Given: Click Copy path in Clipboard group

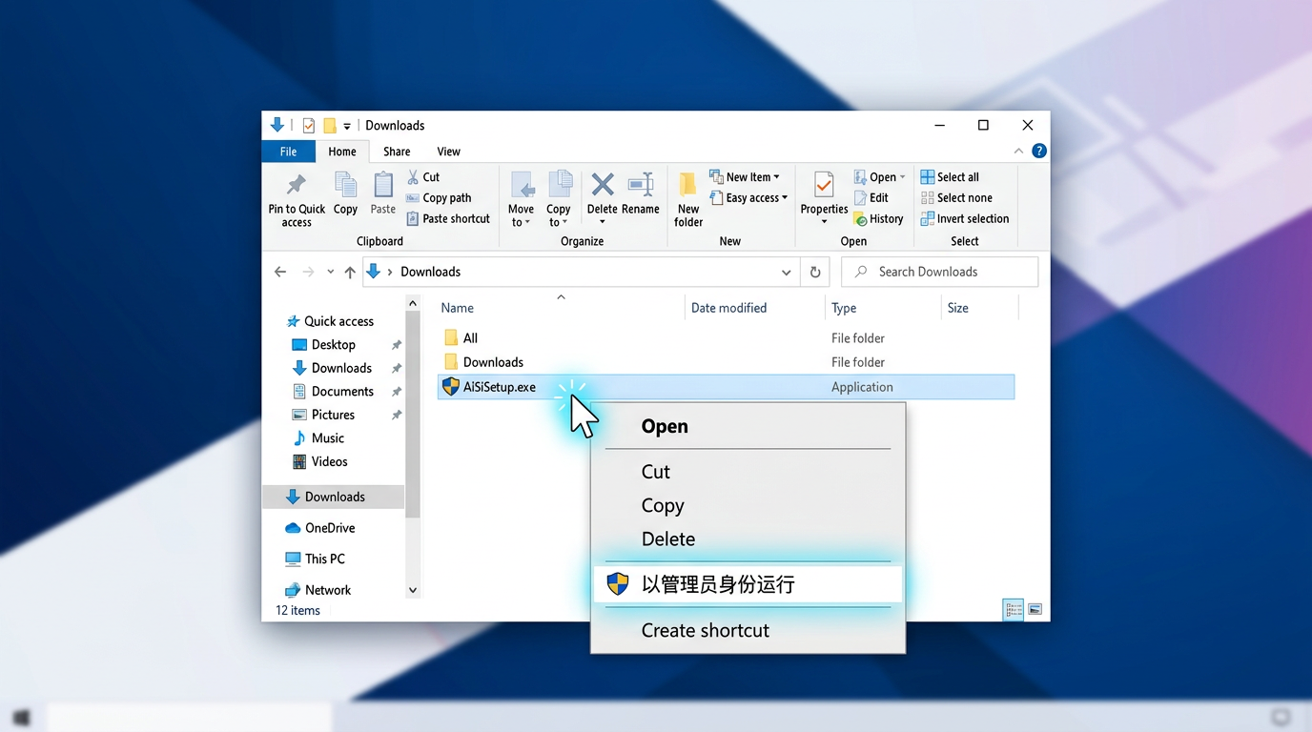Looking at the screenshot, I should tap(439, 198).
